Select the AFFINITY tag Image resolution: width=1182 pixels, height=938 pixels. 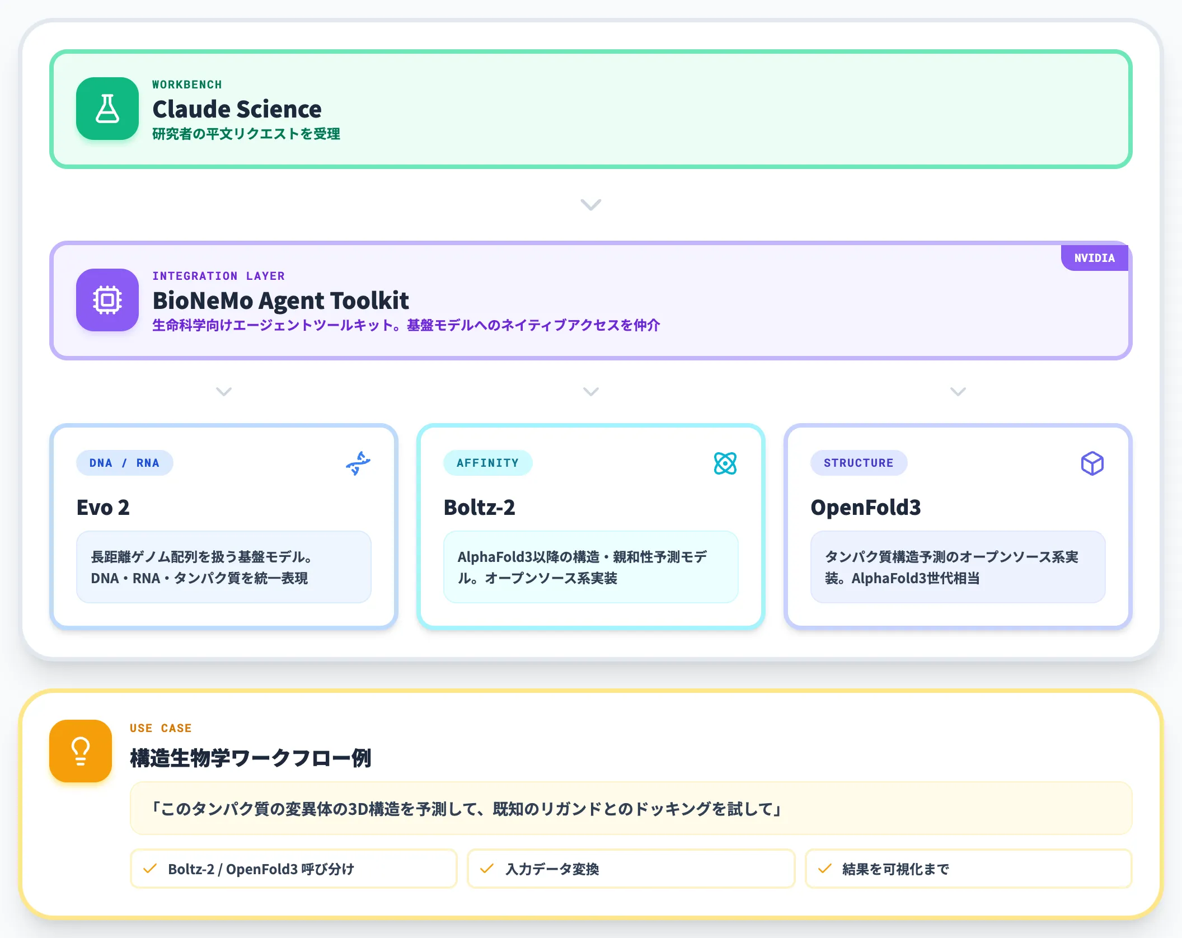[x=488, y=463]
